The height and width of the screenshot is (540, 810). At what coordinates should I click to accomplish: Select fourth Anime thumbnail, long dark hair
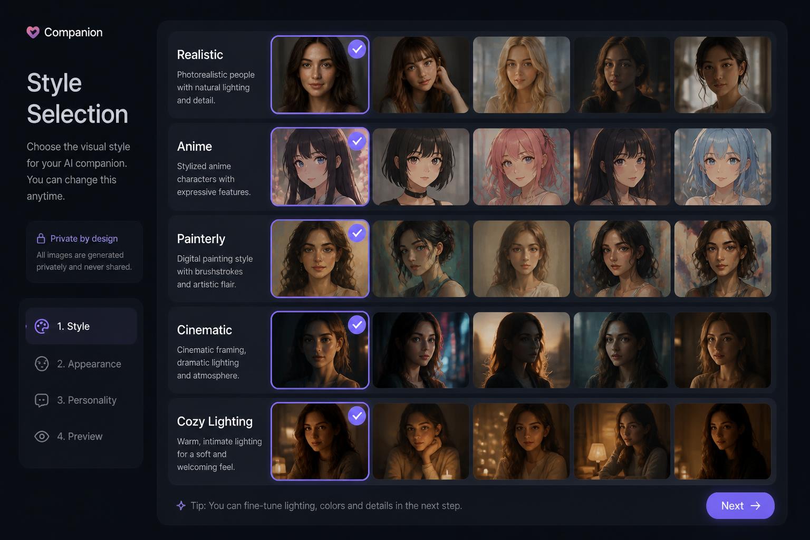[622, 167]
